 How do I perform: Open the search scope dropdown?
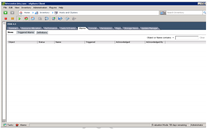pyautogui.click(x=163, y=13)
